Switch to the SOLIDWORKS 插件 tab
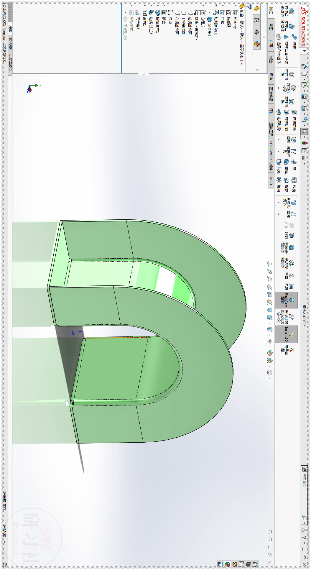 pyautogui.click(x=271, y=156)
